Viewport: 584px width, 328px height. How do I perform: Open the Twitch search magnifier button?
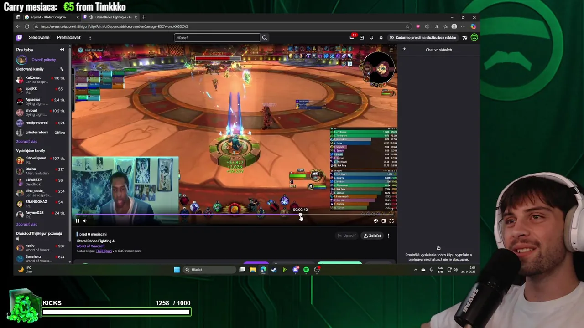click(265, 38)
